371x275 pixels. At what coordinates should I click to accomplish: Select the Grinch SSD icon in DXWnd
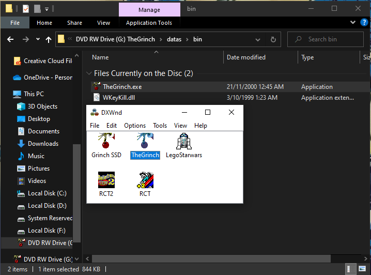(106, 141)
